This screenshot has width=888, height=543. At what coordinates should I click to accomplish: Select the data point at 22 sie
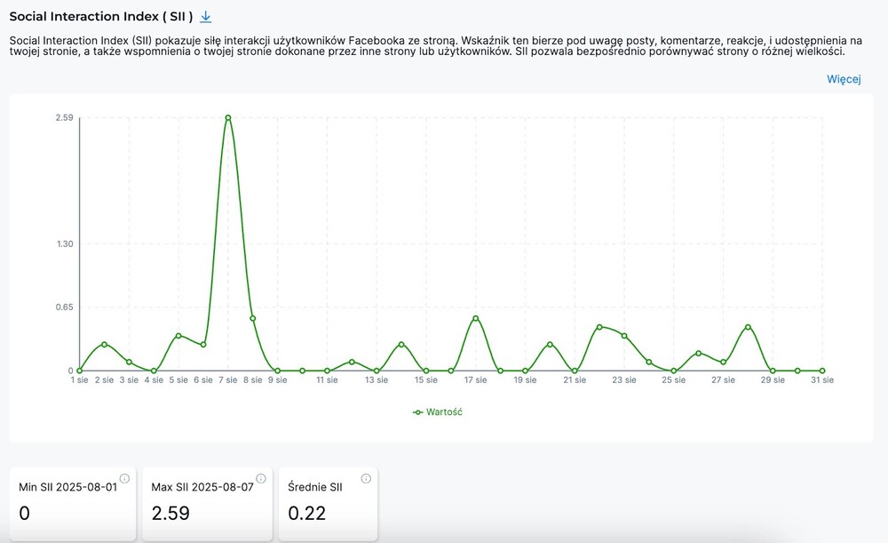[599, 327]
